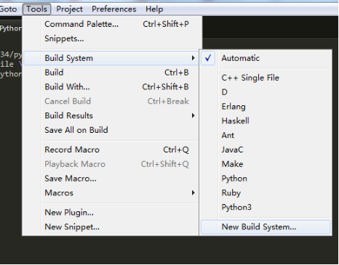Select the checked Automatic build system
The image size is (339, 265).
pyautogui.click(x=266, y=58)
